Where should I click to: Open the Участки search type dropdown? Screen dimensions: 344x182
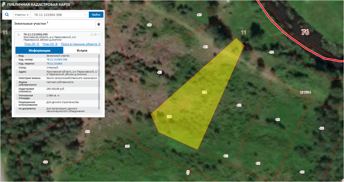(x=22, y=15)
